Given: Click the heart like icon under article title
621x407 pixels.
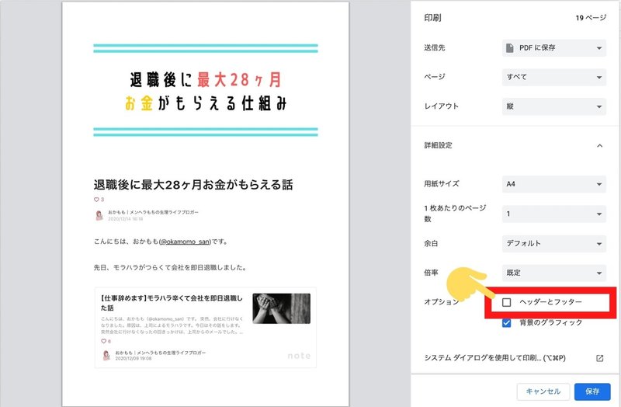Looking at the screenshot, I should tap(96, 200).
